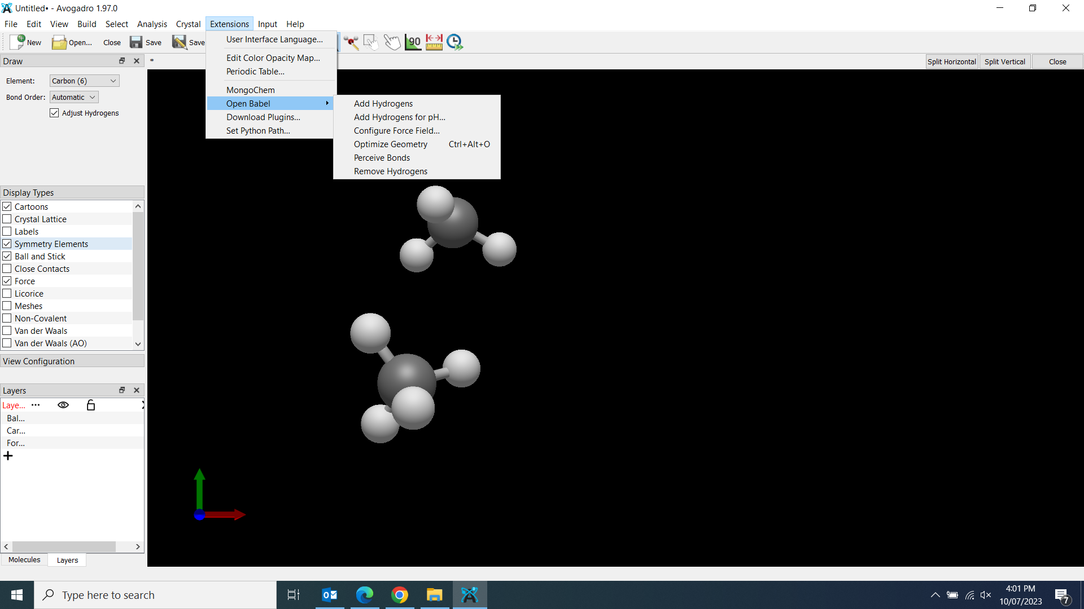
Task: Toggle the Adjust Hydrogens checkbox
Action: point(54,113)
